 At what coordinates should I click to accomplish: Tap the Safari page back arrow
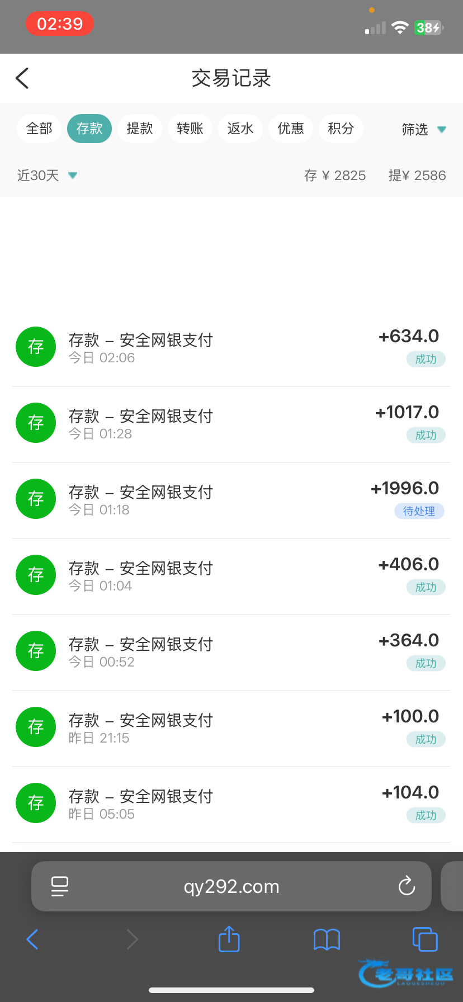[x=32, y=939]
